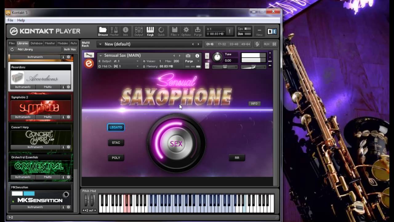Open the Output mixer icon
This screenshot has height=222, width=394.
[x=139, y=31]
